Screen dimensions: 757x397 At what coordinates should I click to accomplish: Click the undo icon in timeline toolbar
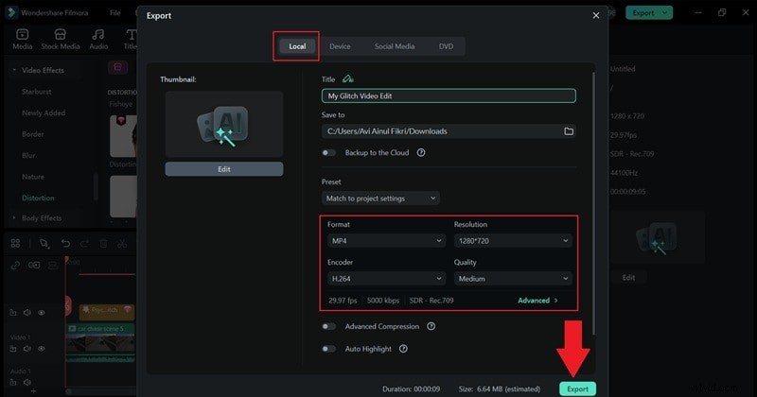click(65, 243)
